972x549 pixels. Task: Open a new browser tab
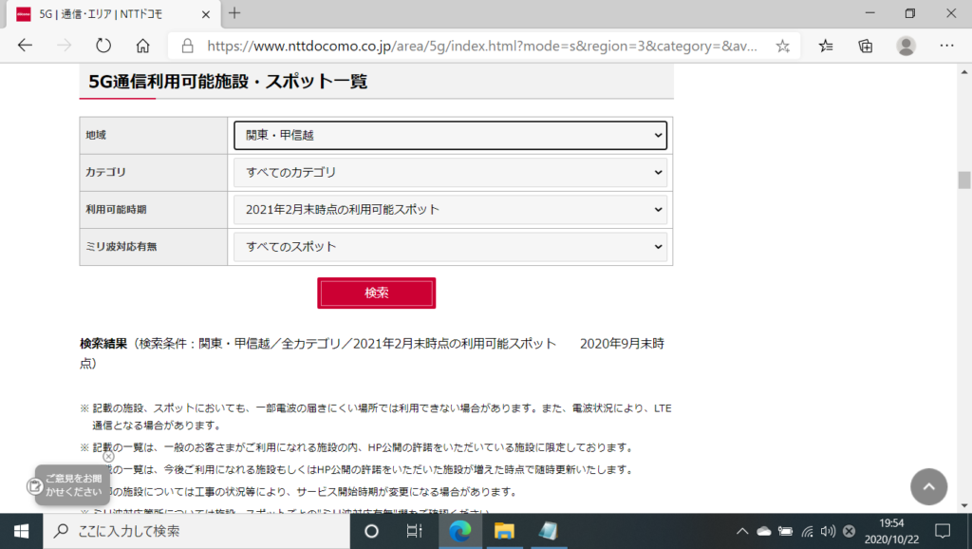pos(234,13)
